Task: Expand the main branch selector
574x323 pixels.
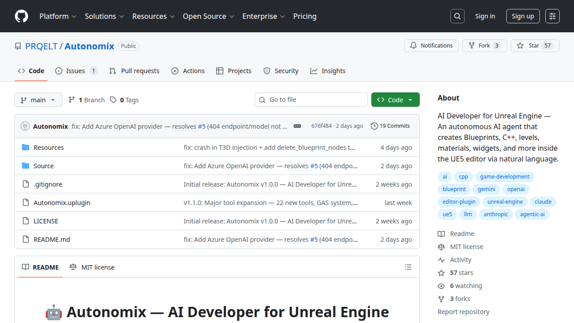Action: (x=38, y=100)
